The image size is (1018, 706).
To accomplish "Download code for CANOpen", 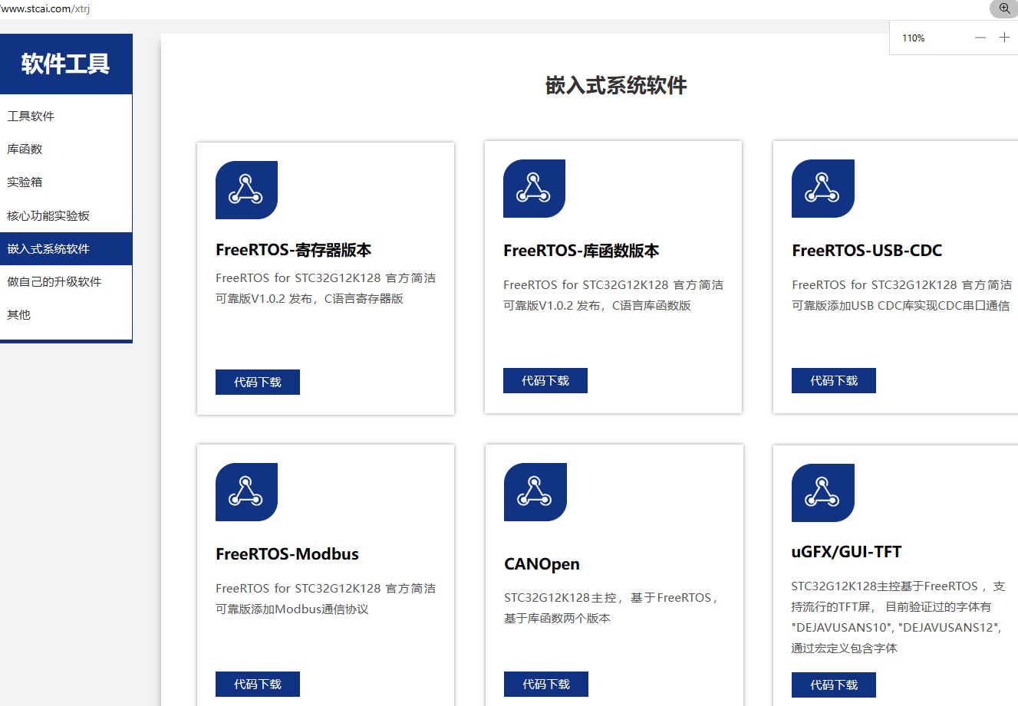I will point(546,684).
